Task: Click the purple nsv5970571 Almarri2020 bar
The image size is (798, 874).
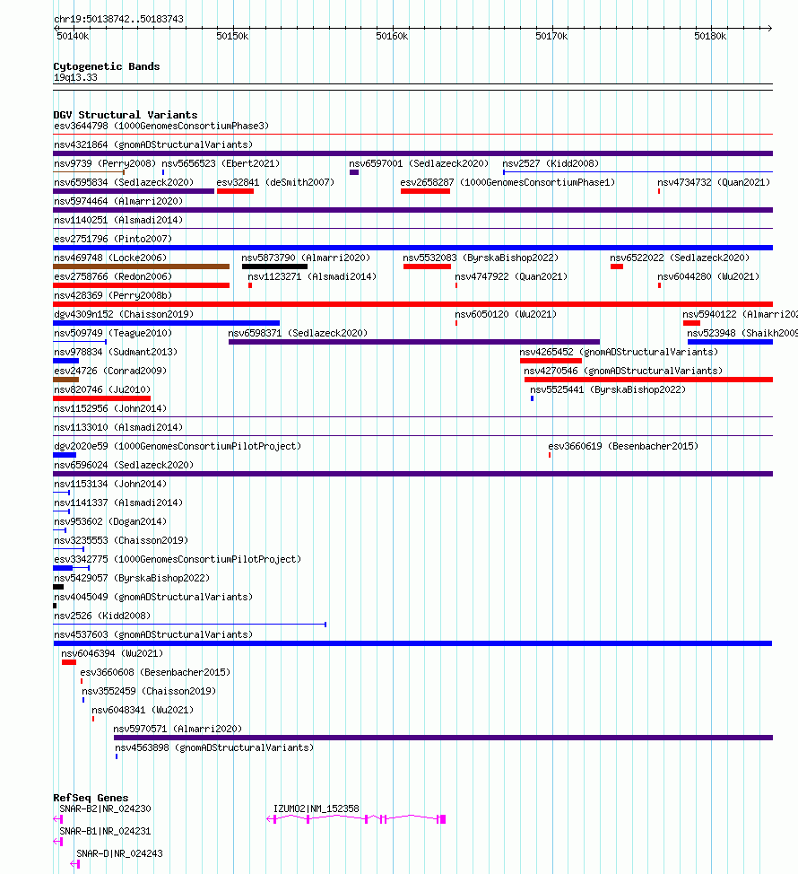Action: (x=443, y=738)
